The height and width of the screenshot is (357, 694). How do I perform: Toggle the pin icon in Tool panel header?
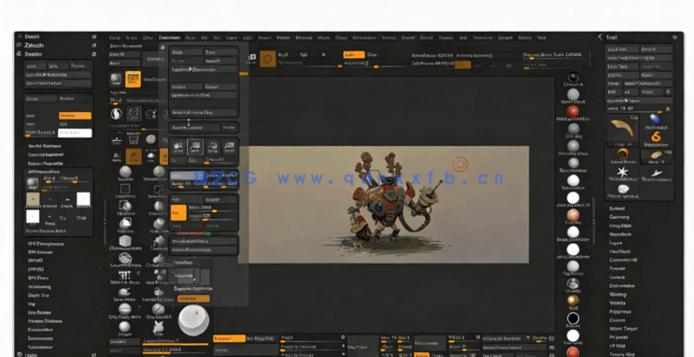point(674,37)
